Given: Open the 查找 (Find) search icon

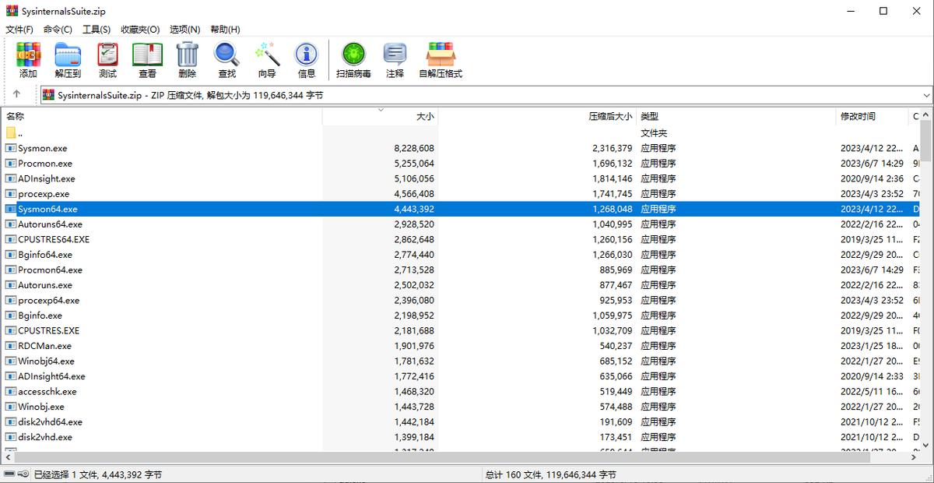Looking at the screenshot, I should 226,58.
